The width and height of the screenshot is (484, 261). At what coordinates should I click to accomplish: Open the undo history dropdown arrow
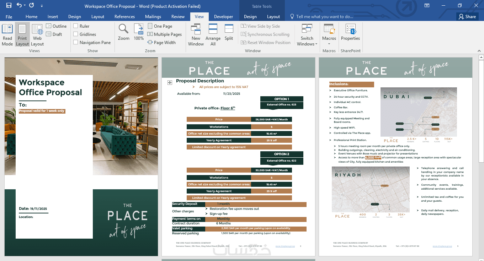tap(25, 6)
